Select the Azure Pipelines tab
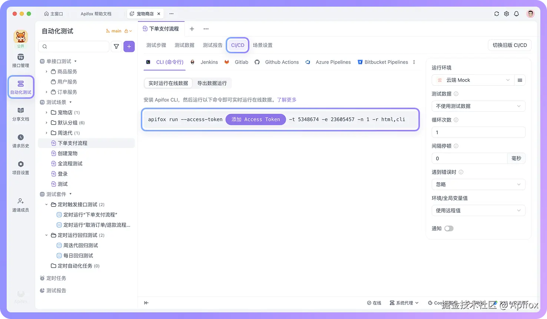547x319 pixels. pos(328,62)
